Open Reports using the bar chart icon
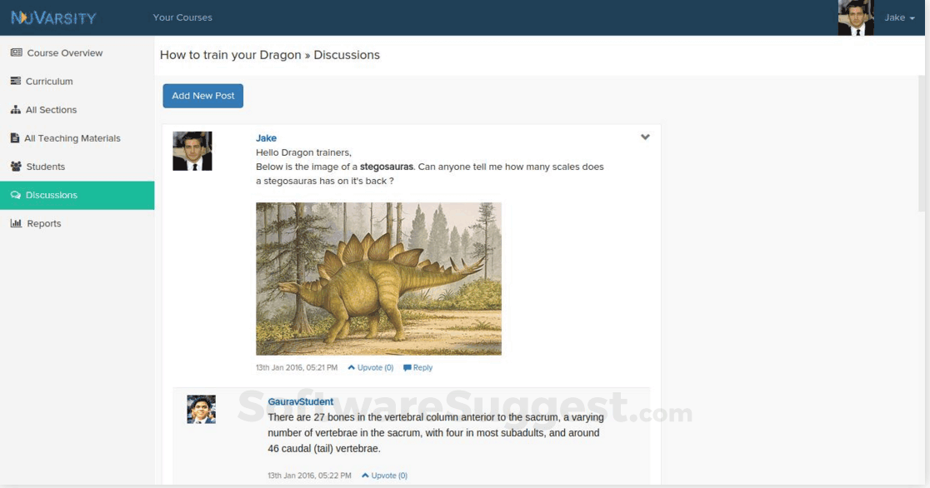Image resolution: width=930 pixels, height=488 pixels. tap(16, 223)
